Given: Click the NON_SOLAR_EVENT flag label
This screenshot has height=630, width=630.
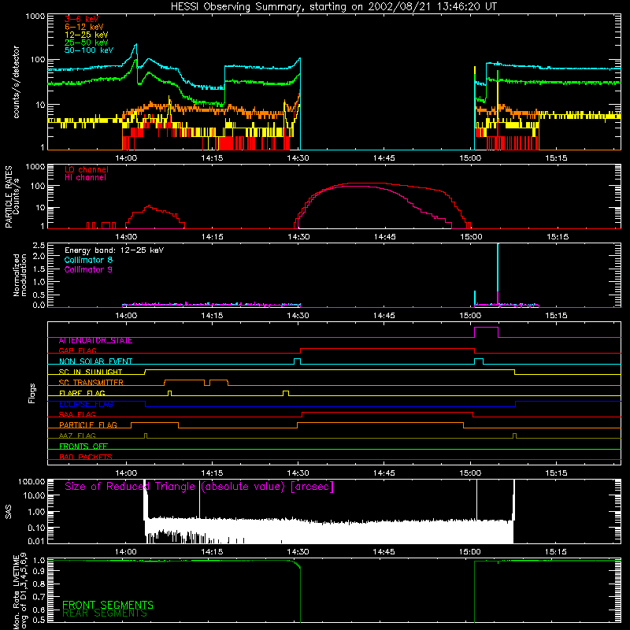Looking at the screenshot, I should point(95,361).
